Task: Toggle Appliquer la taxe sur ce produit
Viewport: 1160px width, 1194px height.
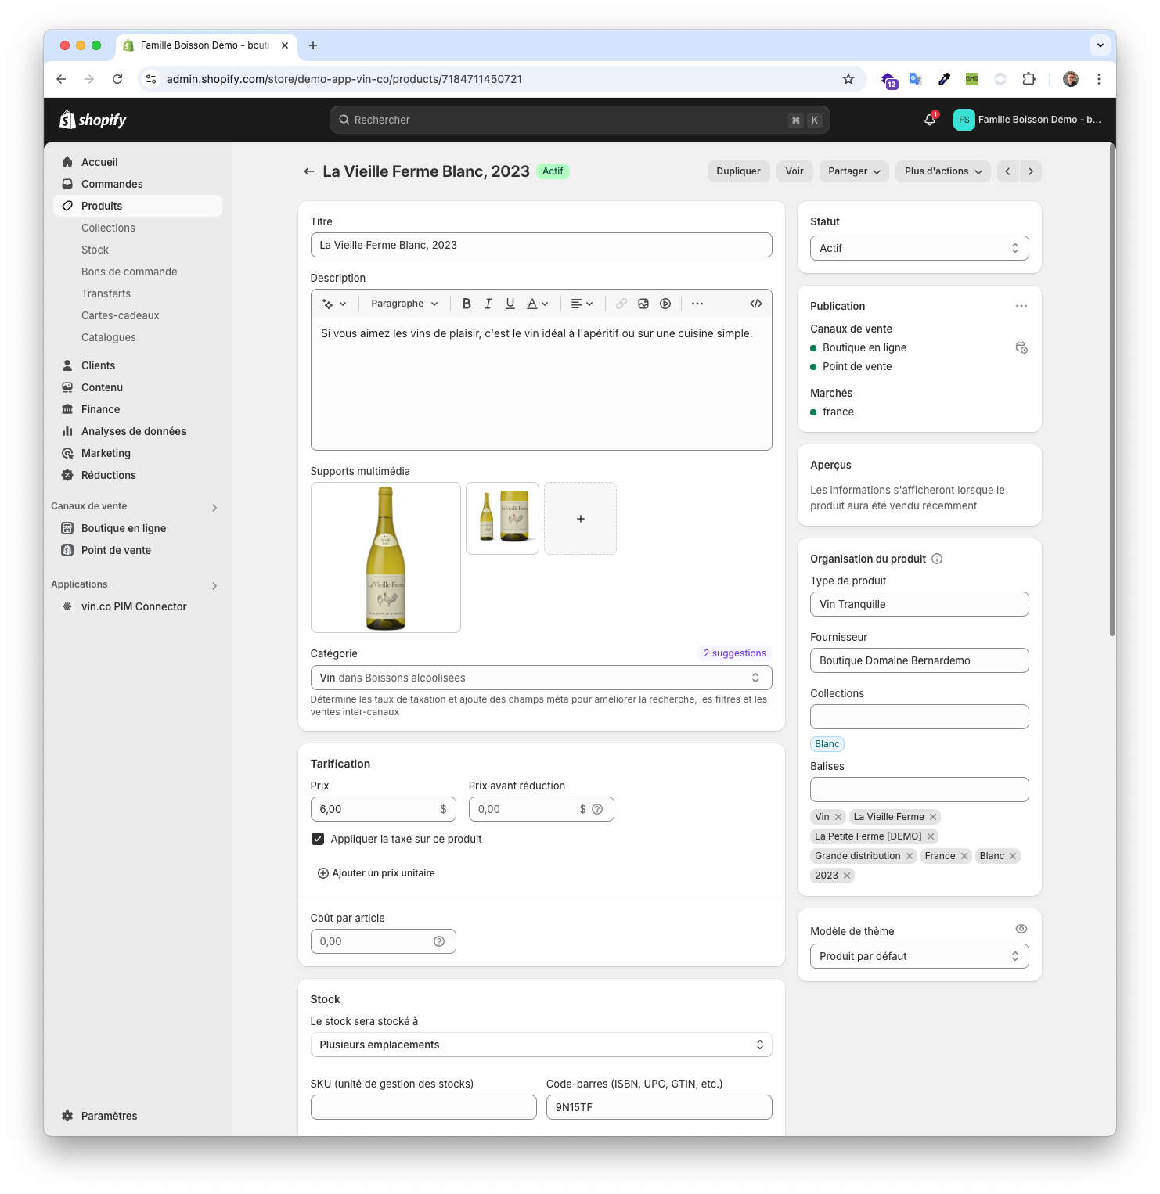Action: pyautogui.click(x=318, y=839)
